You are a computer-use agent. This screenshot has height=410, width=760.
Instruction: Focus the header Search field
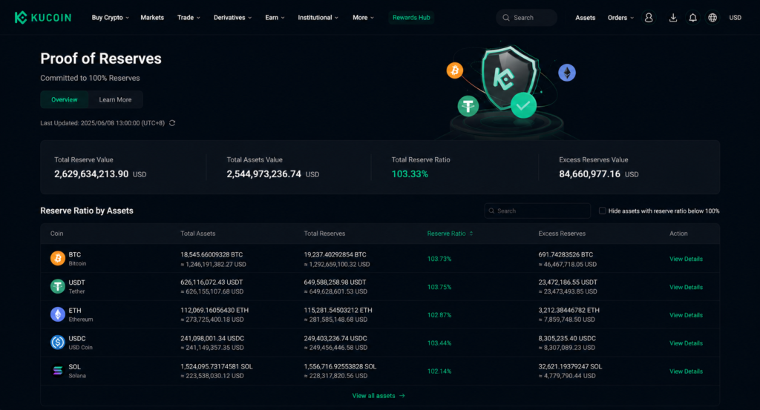point(526,18)
